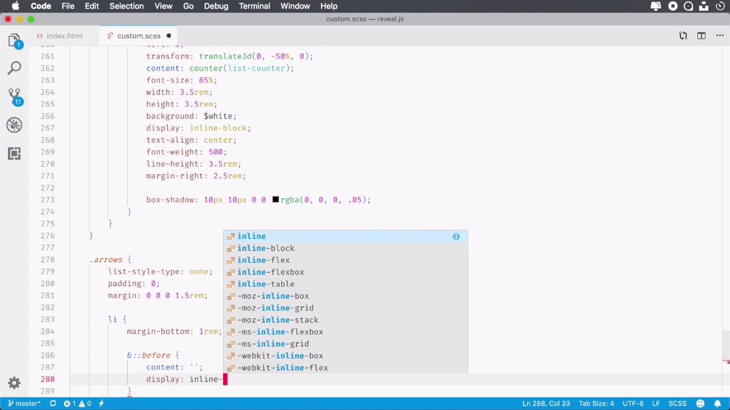Click the .arrows selector text
The width and height of the screenshot is (730, 410).
click(x=107, y=260)
